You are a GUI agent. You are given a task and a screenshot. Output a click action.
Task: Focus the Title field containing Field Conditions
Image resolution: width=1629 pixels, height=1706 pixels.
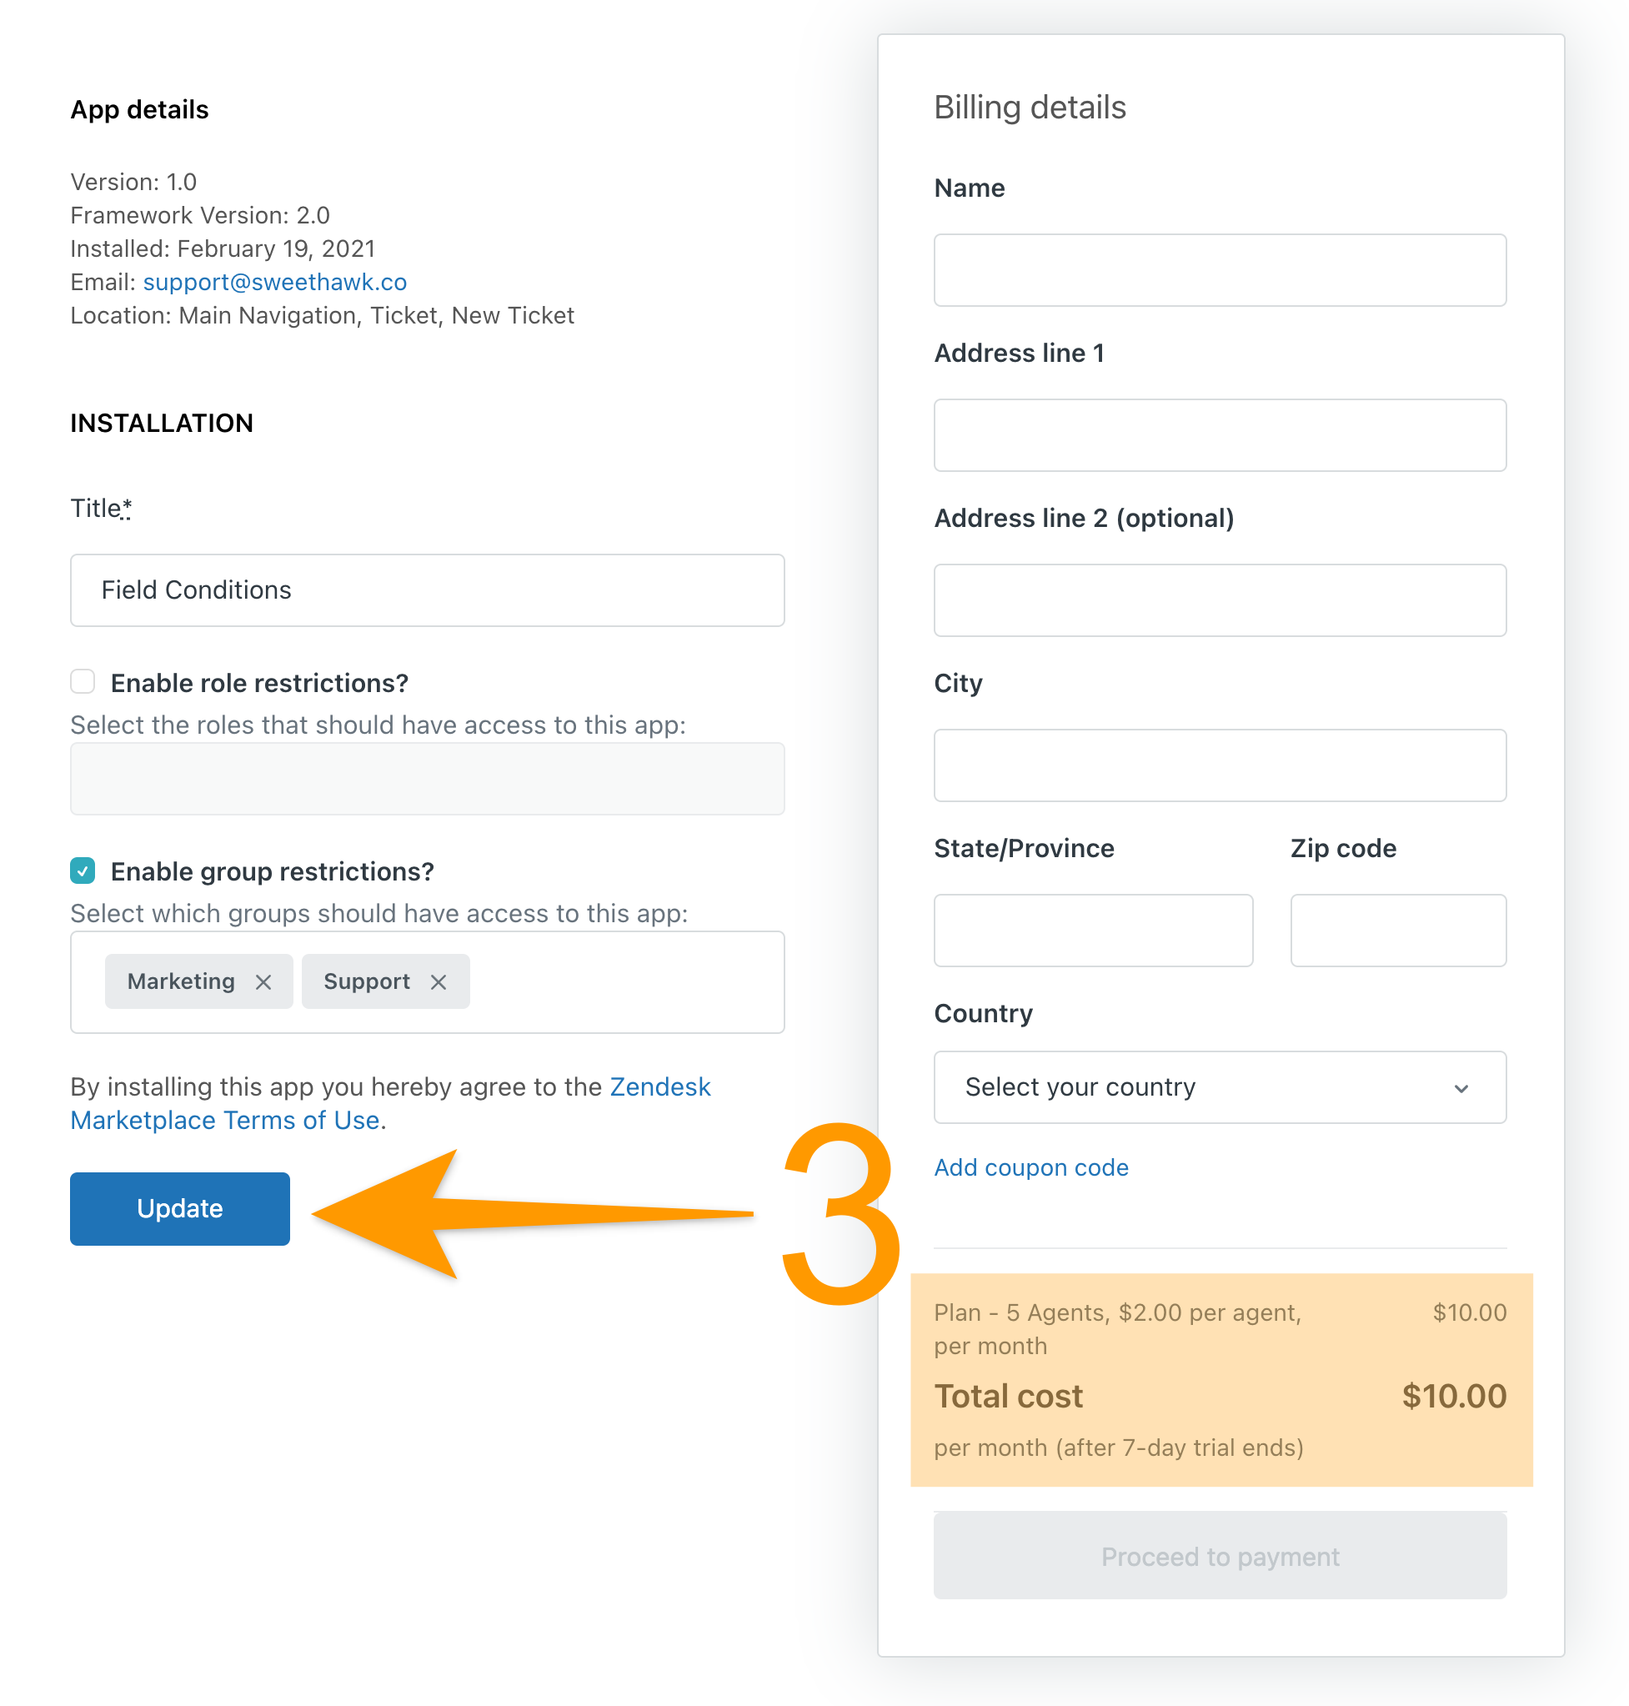coord(427,590)
